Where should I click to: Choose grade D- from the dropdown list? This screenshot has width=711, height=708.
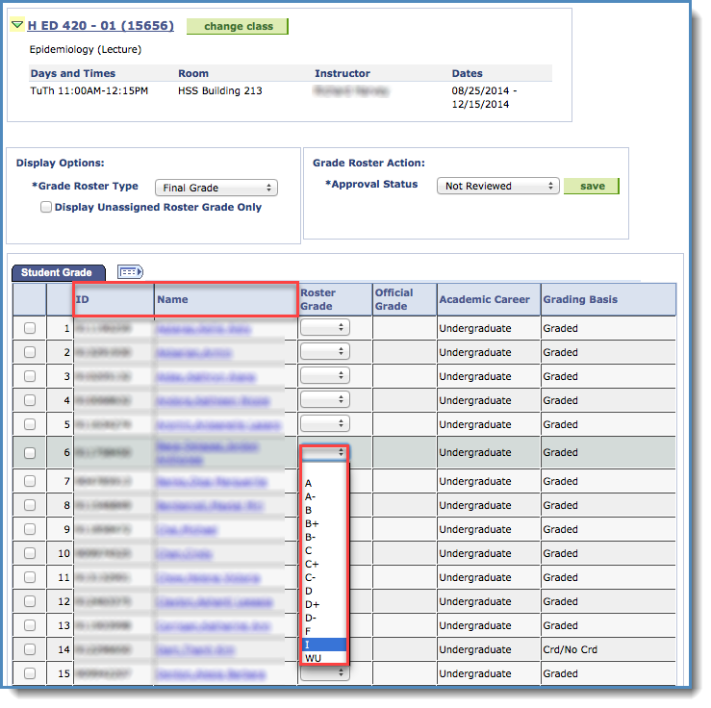(x=324, y=618)
